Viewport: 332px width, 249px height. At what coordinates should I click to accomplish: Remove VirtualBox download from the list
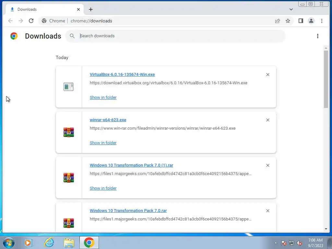(x=267, y=75)
